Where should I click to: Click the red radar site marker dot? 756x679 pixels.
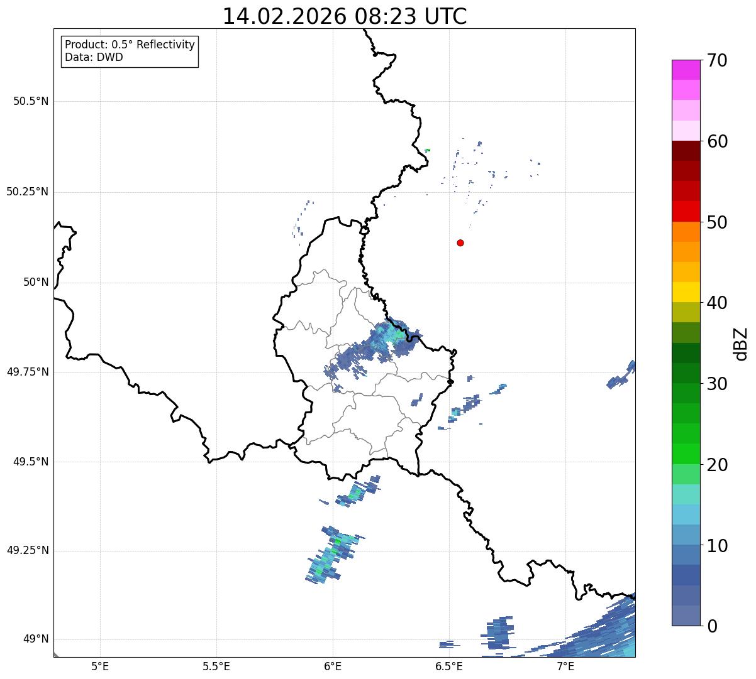[460, 242]
